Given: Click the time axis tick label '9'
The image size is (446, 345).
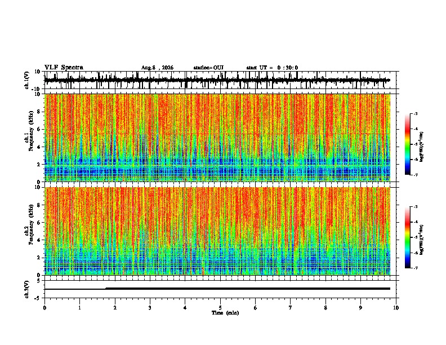Looking at the screenshot, I should (x=360, y=308).
